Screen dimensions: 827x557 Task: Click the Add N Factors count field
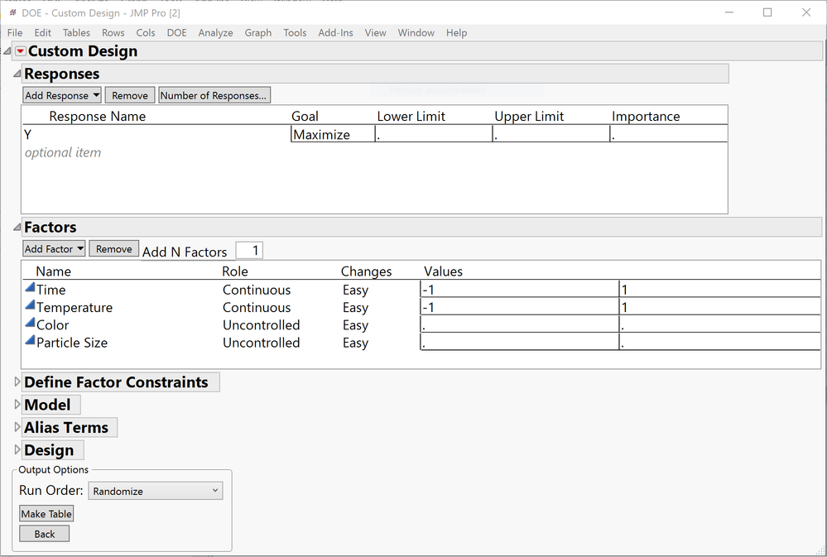(x=249, y=251)
